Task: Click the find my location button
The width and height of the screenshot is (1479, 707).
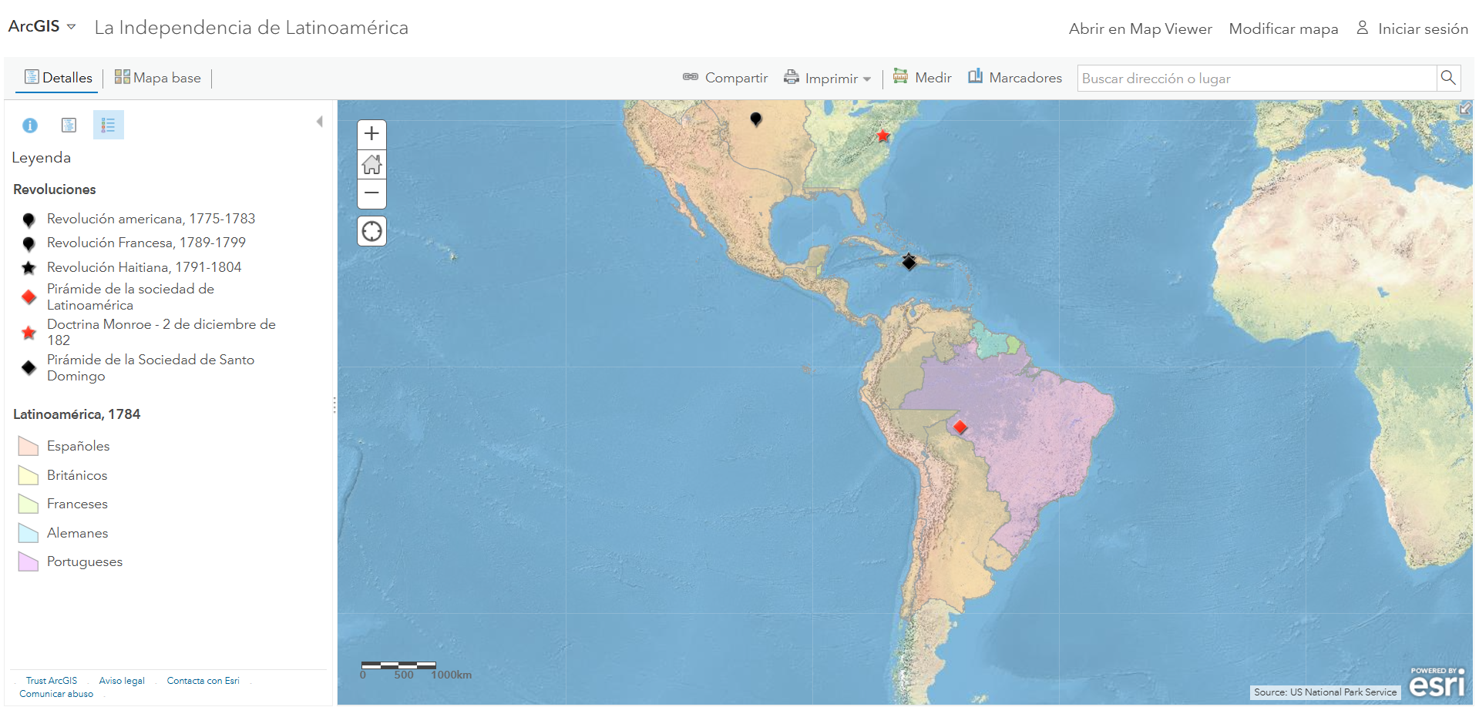Action: click(371, 231)
